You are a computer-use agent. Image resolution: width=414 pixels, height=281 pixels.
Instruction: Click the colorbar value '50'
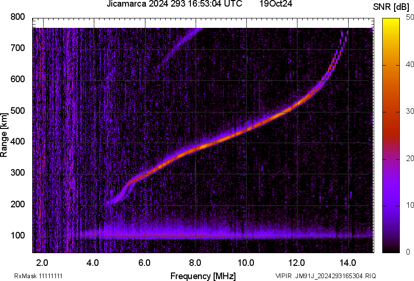click(x=410, y=17)
